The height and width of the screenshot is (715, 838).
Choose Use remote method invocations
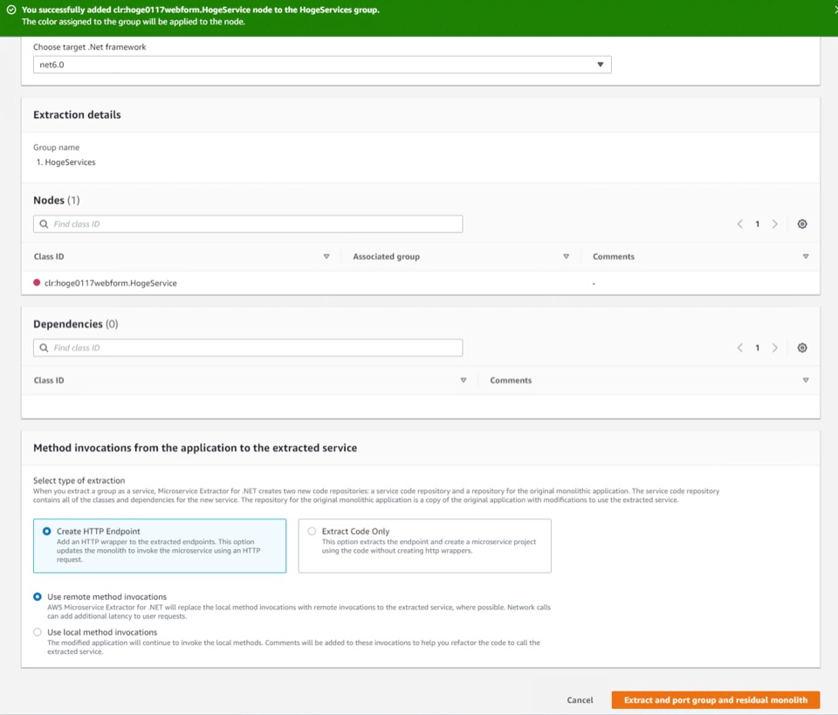tap(38, 596)
